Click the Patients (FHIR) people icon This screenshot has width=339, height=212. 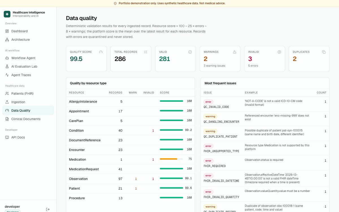coord(7,94)
